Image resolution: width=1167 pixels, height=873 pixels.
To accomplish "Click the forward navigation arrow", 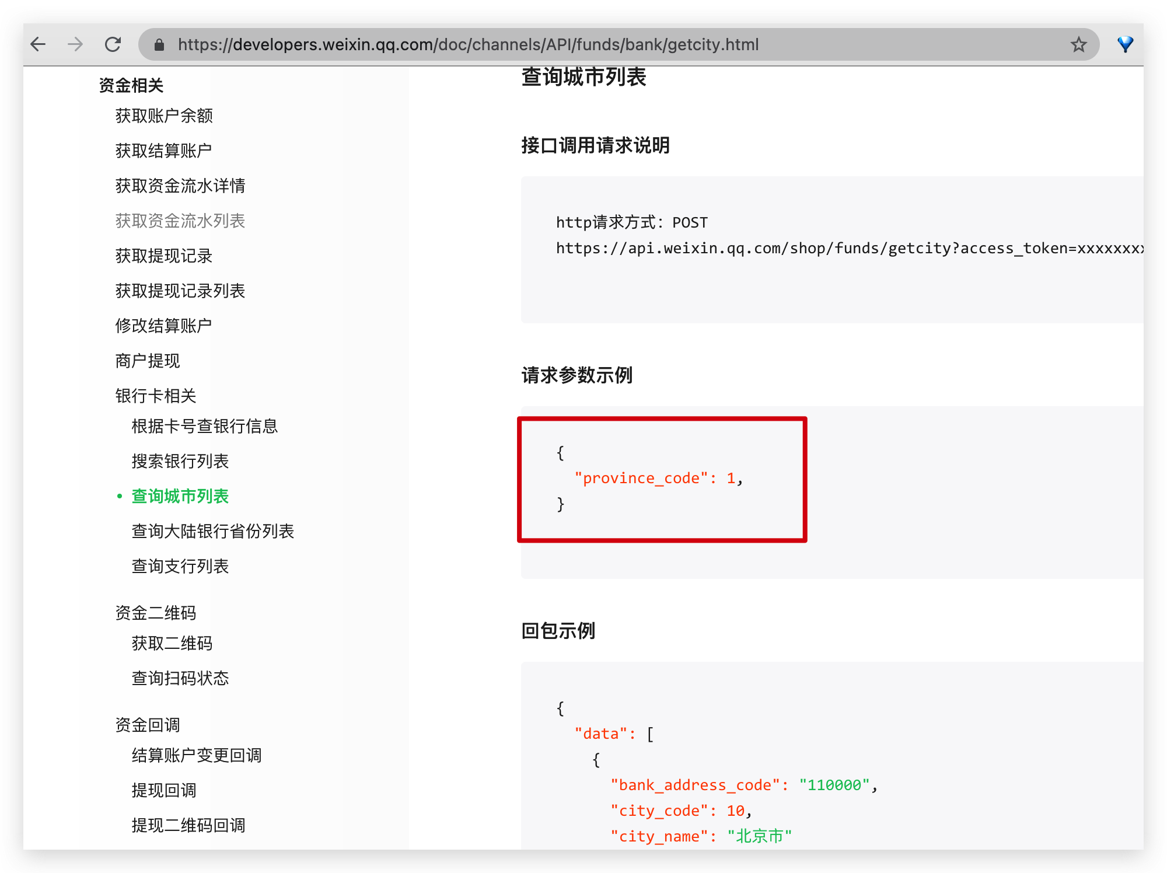I will (x=75, y=44).
